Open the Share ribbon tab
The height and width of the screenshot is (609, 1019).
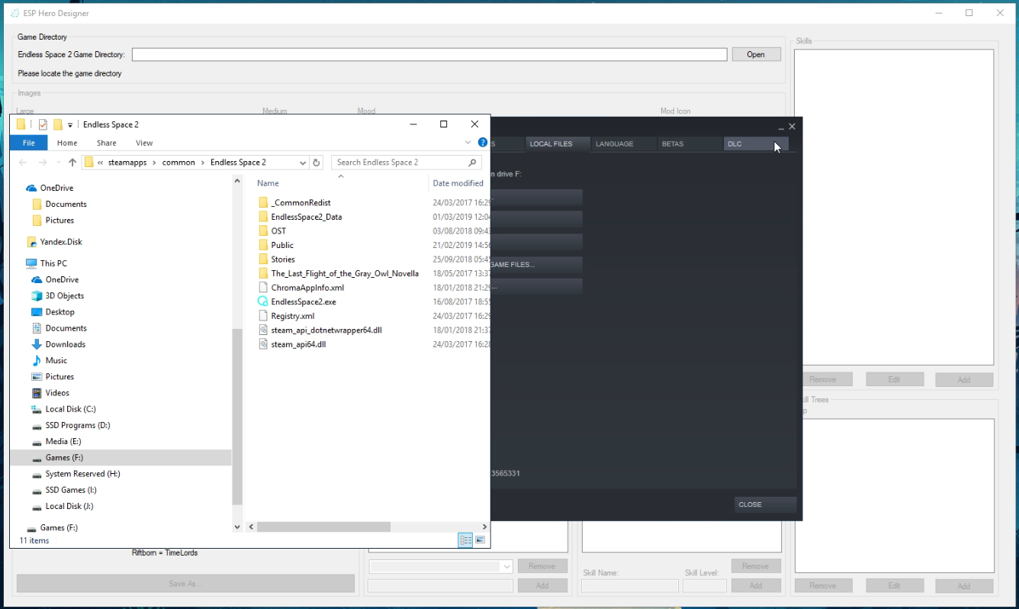coord(107,143)
